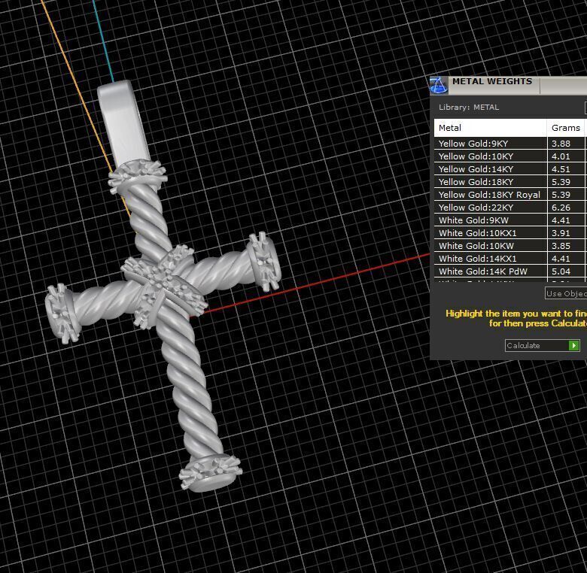Click the 3.91 grams value
The height and width of the screenshot is (573, 587).
(561, 233)
